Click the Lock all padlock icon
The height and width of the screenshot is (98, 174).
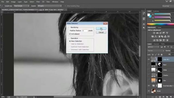(161, 54)
